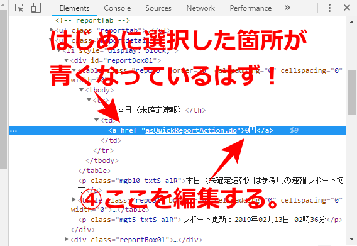Image resolution: width=357 pixels, height=246 pixels.
Task: Click the DOM tree vertical scrollbar thumb
Action: 351,92
